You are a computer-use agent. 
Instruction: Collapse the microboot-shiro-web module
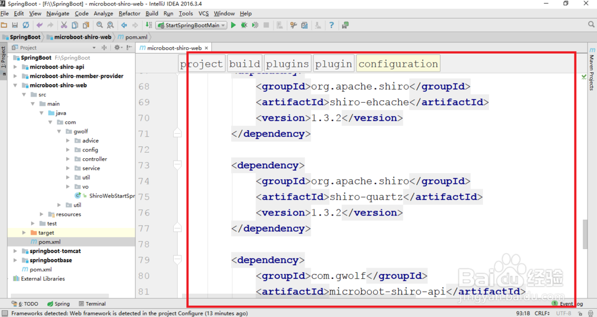(16, 85)
